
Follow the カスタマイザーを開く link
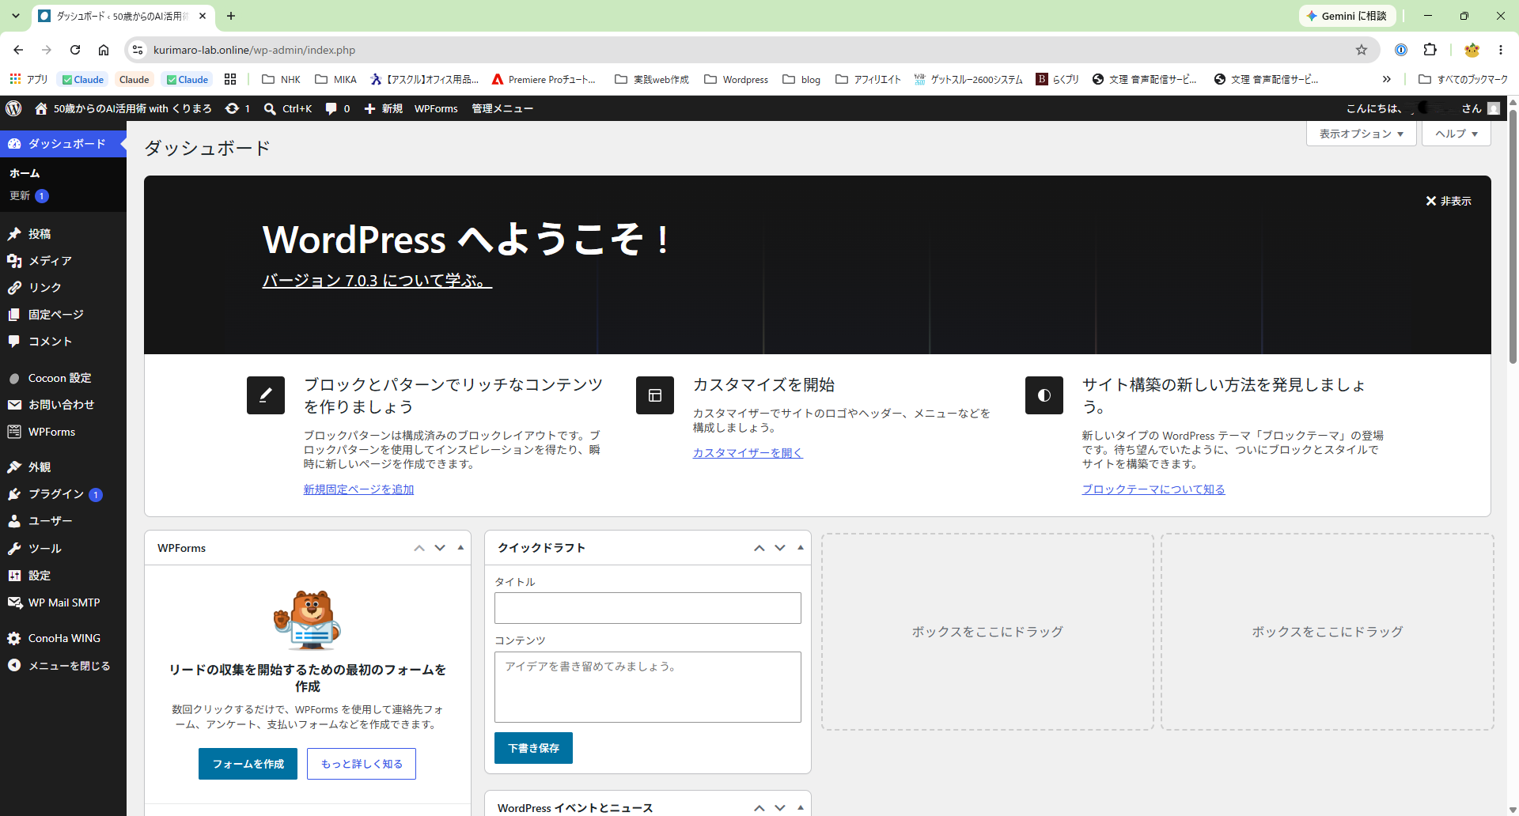point(748,453)
